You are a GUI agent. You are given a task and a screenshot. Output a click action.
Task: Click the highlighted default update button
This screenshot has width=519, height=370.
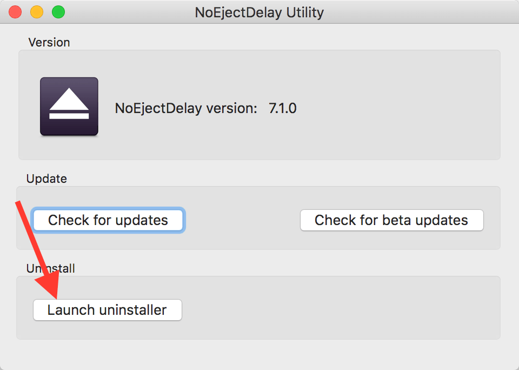tap(108, 220)
